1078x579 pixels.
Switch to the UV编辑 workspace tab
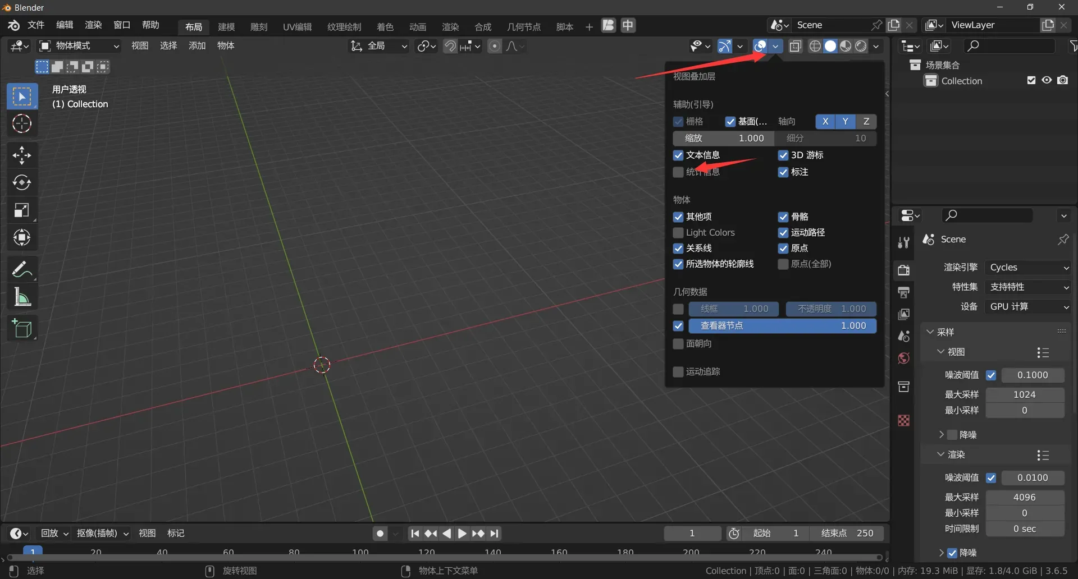tap(297, 27)
